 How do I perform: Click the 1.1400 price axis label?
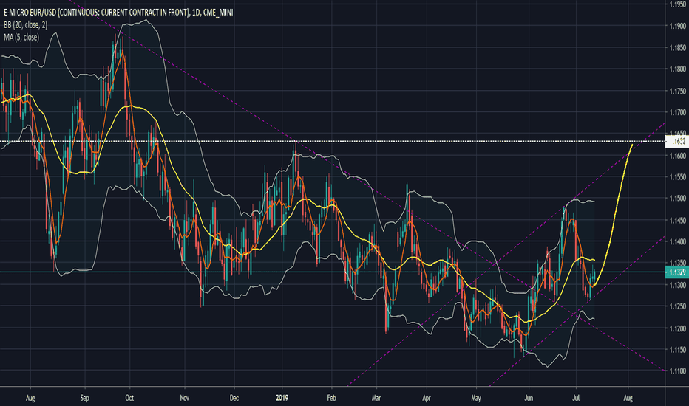pyautogui.click(x=678, y=242)
